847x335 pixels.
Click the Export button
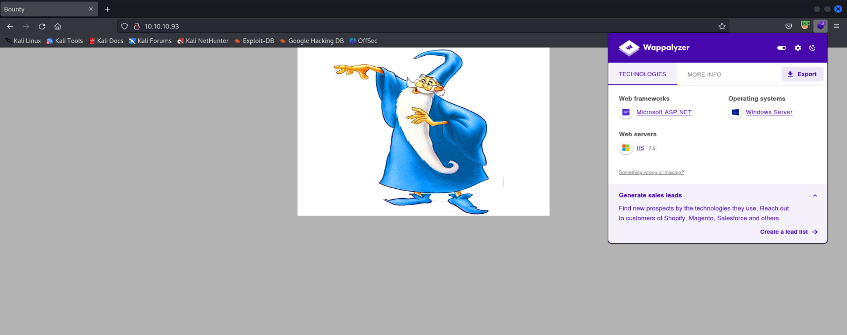(x=802, y=74)
